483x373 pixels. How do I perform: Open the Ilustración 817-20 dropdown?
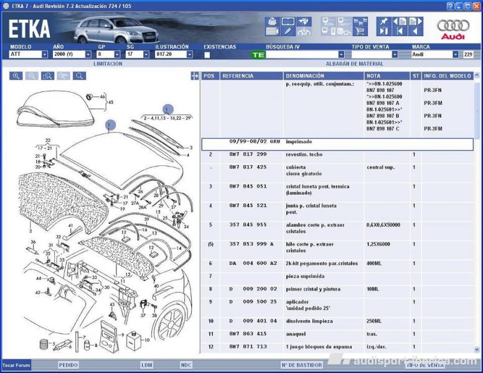[189, 55]
